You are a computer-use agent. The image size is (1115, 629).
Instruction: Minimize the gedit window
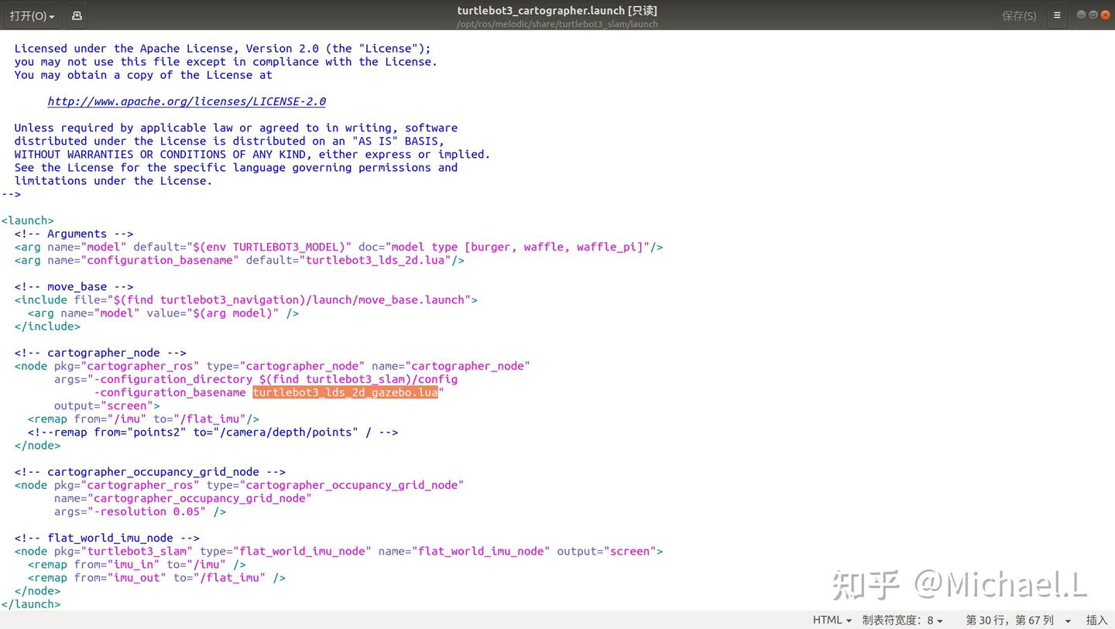[1081, 15]
